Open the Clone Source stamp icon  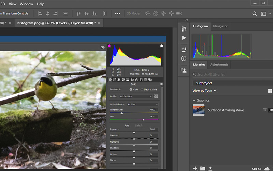coord(184,70)
